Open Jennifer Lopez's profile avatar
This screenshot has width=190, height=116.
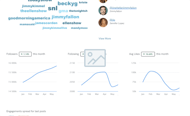click(103, 23)
